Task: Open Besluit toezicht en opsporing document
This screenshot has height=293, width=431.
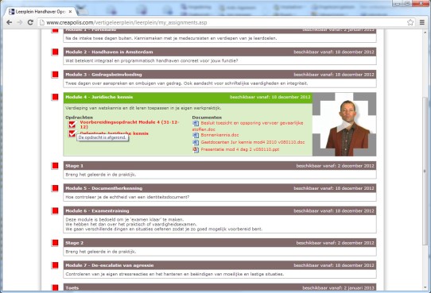Action: tap(247, 126)
